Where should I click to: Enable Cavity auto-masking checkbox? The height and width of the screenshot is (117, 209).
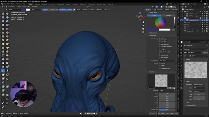click(x=160, y=50)
